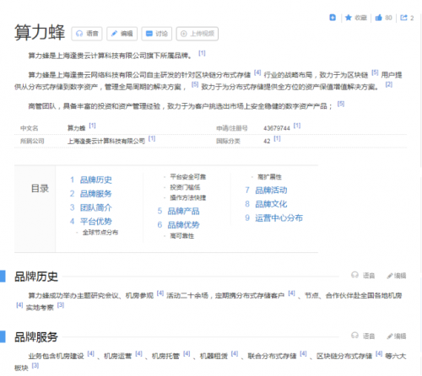
Task: Select 平台安全可靠 sub-entry in contents
Action: pos(188,177)
